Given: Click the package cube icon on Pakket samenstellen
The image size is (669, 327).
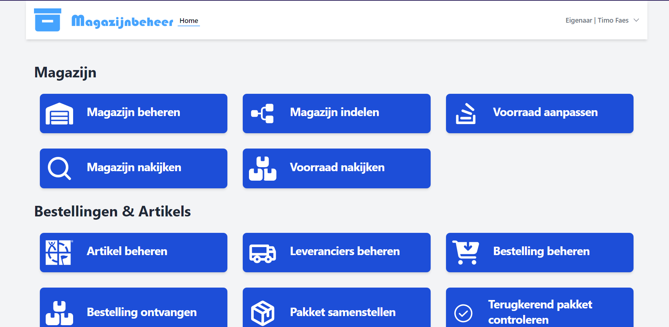Looking at the screenshot, I should point(262,313).
